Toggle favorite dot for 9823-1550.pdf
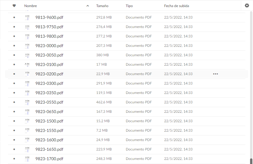The width and height of the screenshot is (253, 164). [x=14, y=130]
